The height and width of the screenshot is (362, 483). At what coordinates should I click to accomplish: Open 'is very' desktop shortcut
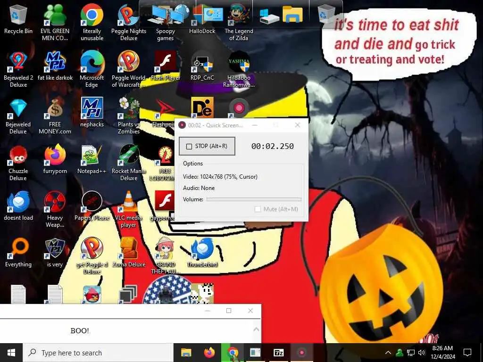pos(55,253)
